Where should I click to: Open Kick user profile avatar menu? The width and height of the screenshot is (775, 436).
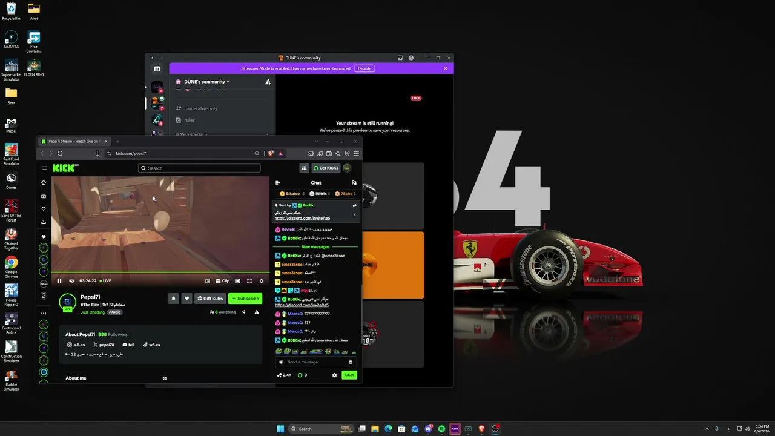click(347, 168)
